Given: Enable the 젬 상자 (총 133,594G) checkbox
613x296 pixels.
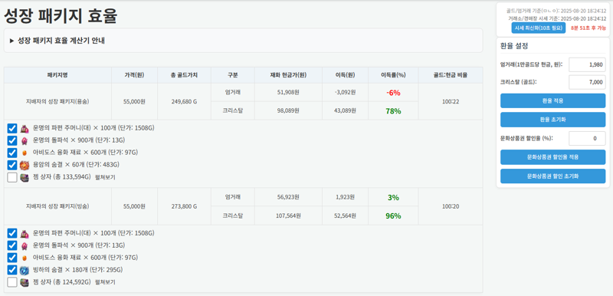Looking at the screenshot, I should 12,177.
